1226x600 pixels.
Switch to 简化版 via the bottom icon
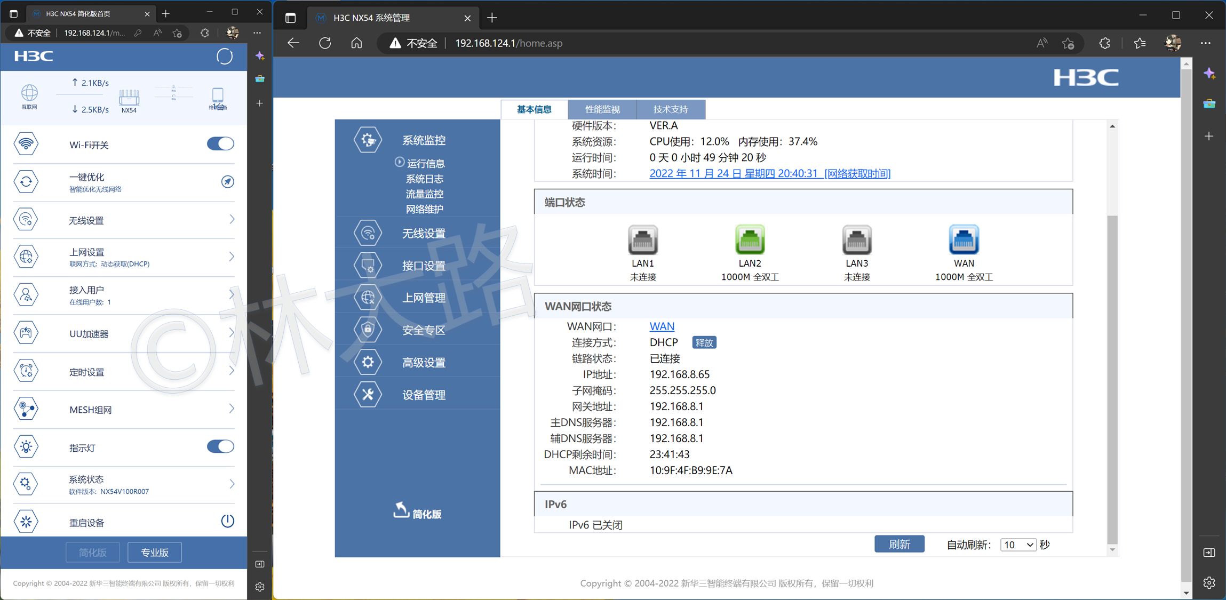(x=417, y=511)
